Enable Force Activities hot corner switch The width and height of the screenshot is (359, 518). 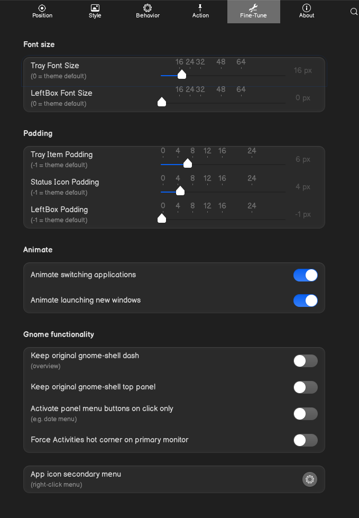[x=306, y=440]
